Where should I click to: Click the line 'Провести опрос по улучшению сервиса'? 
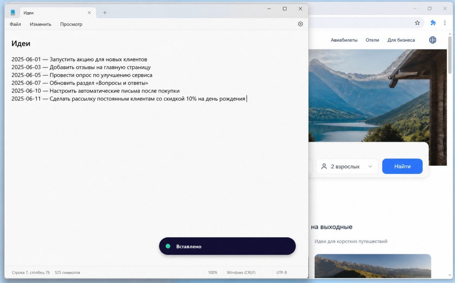[82, 75]
